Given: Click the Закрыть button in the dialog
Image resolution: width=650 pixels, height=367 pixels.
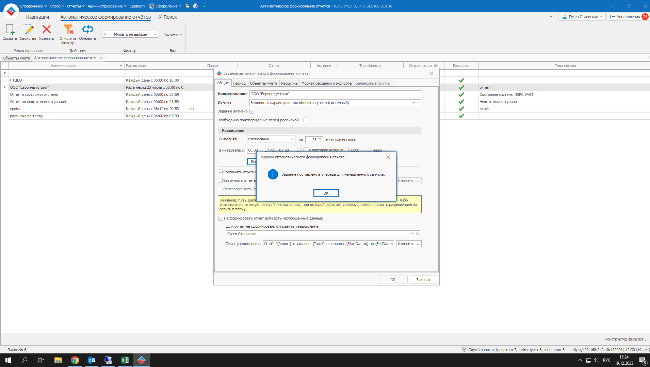Looking at the screenshot, I should click(424, 280).
